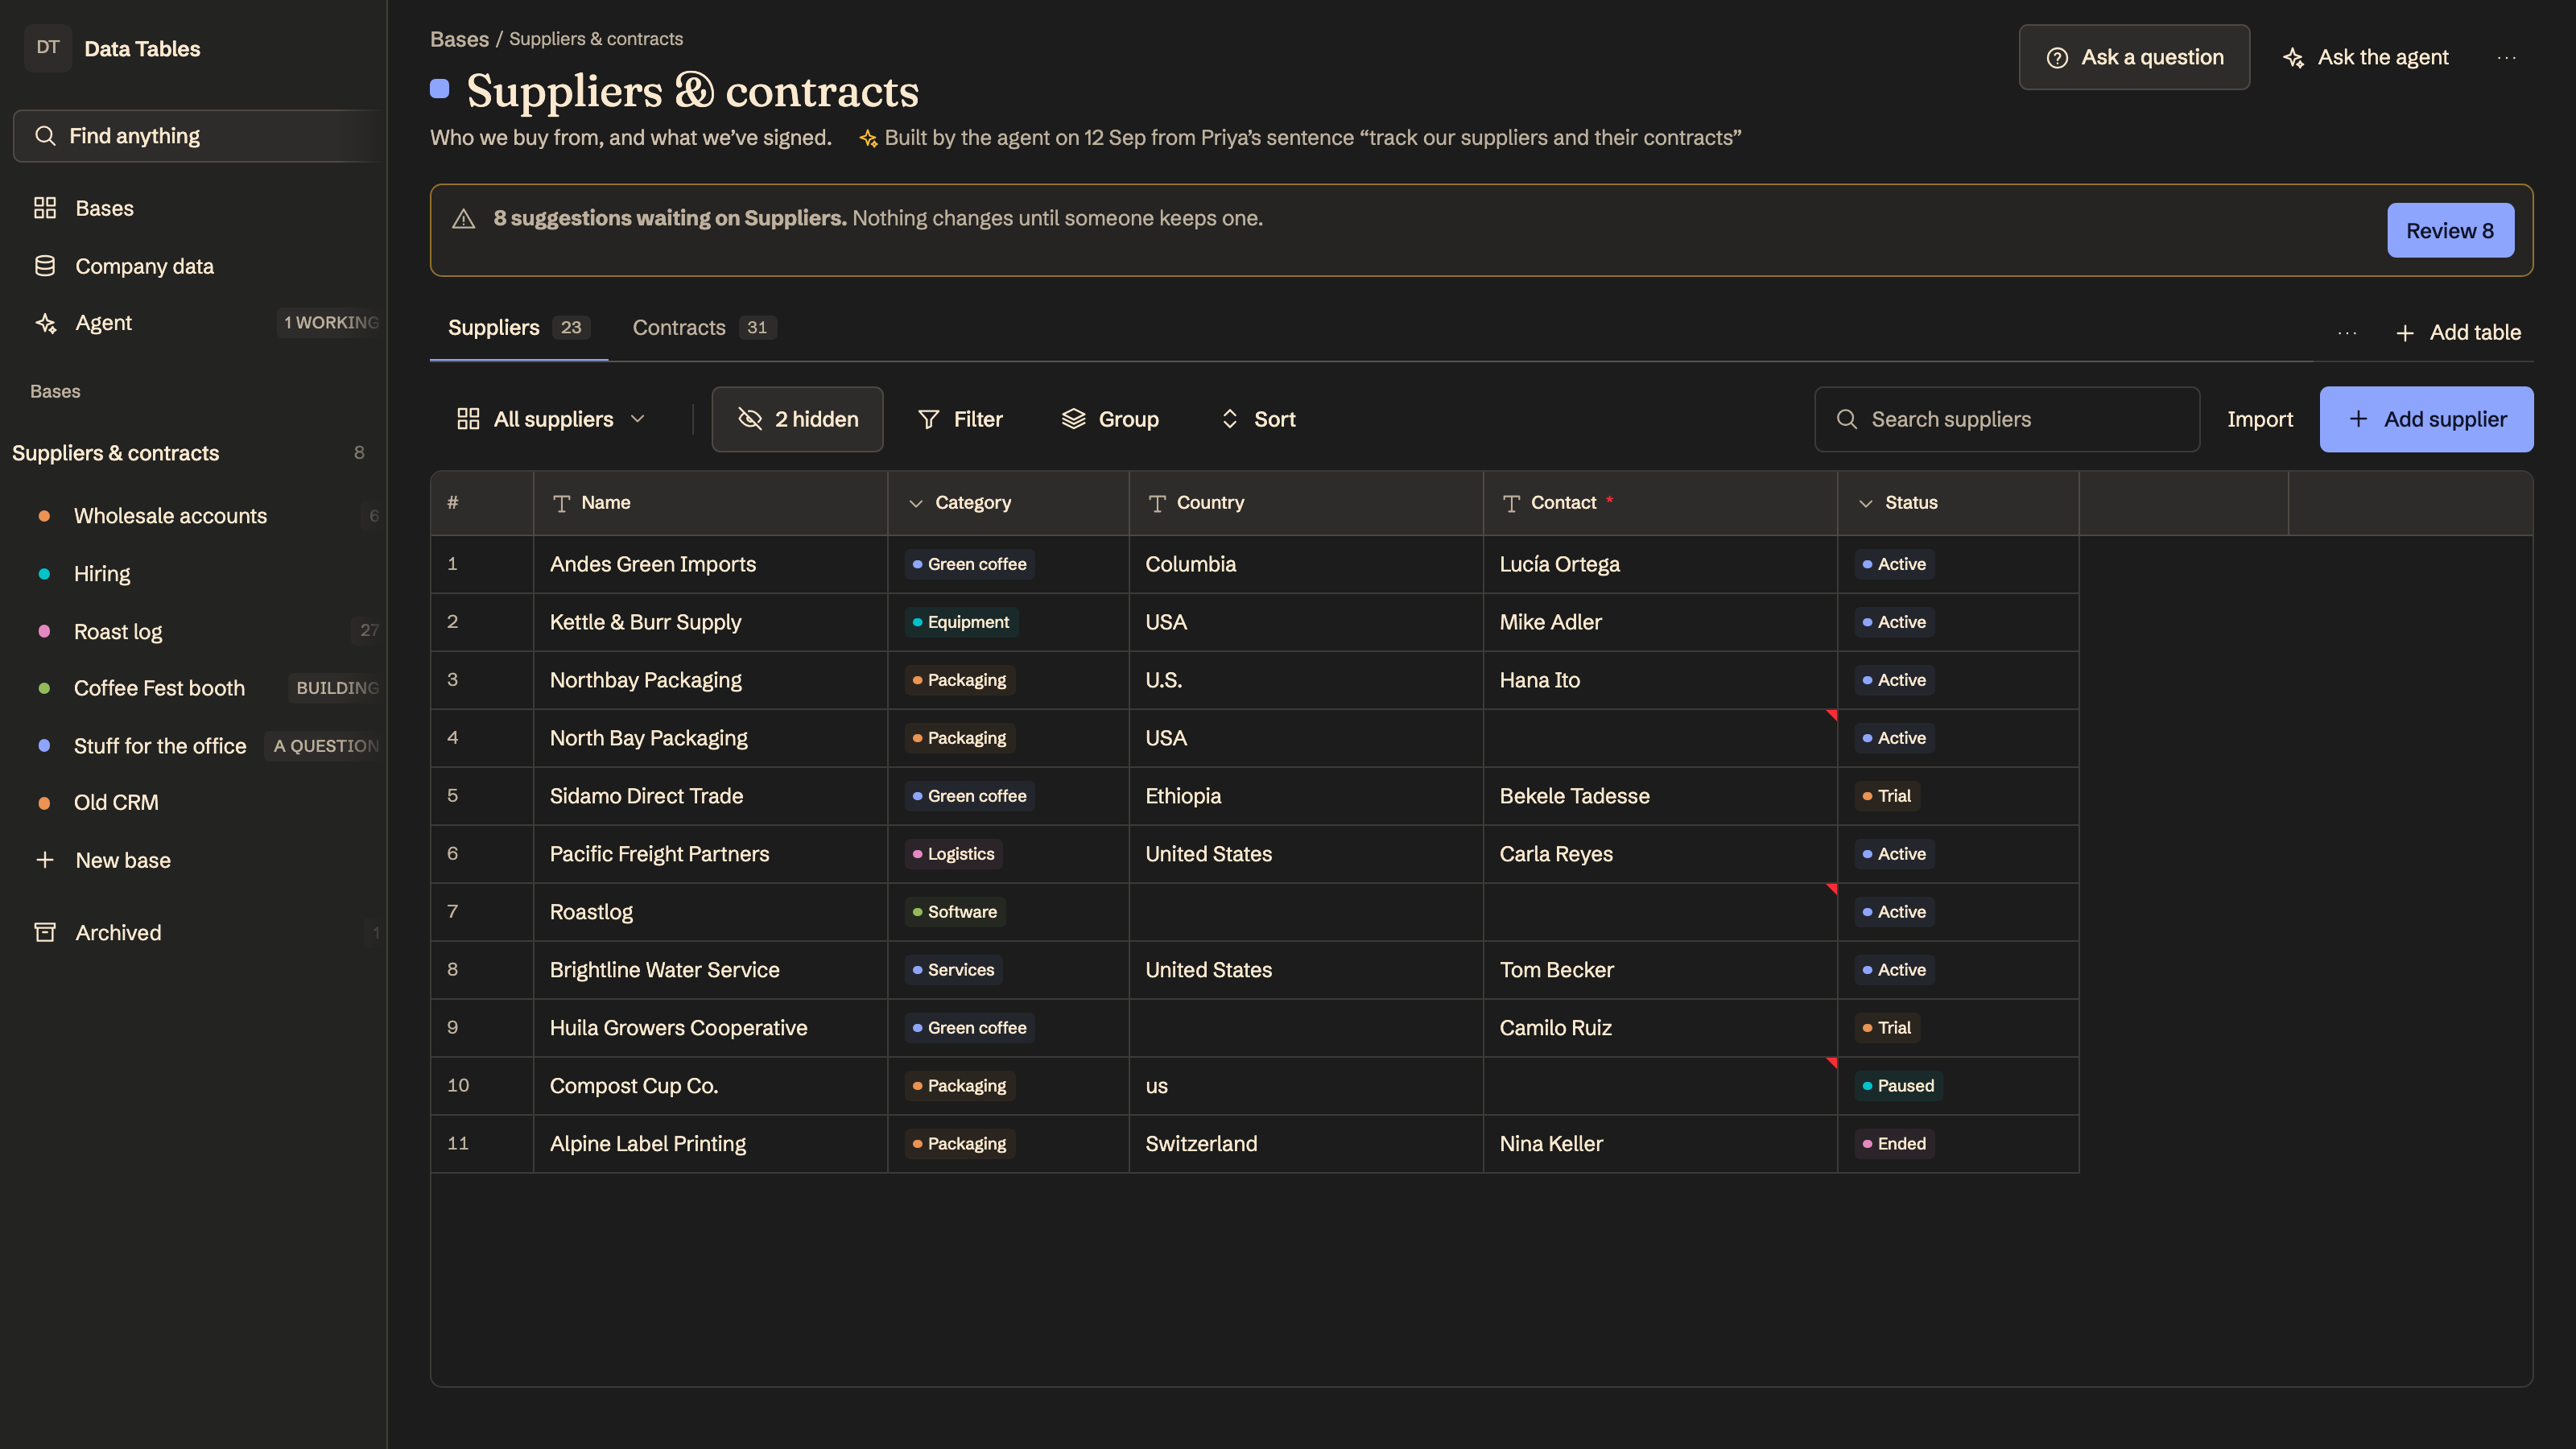This screenshot has height=1449, width=2576.
Task: Open the Agent sparkle icon in sidebar
Action: (x=45, y=323)
